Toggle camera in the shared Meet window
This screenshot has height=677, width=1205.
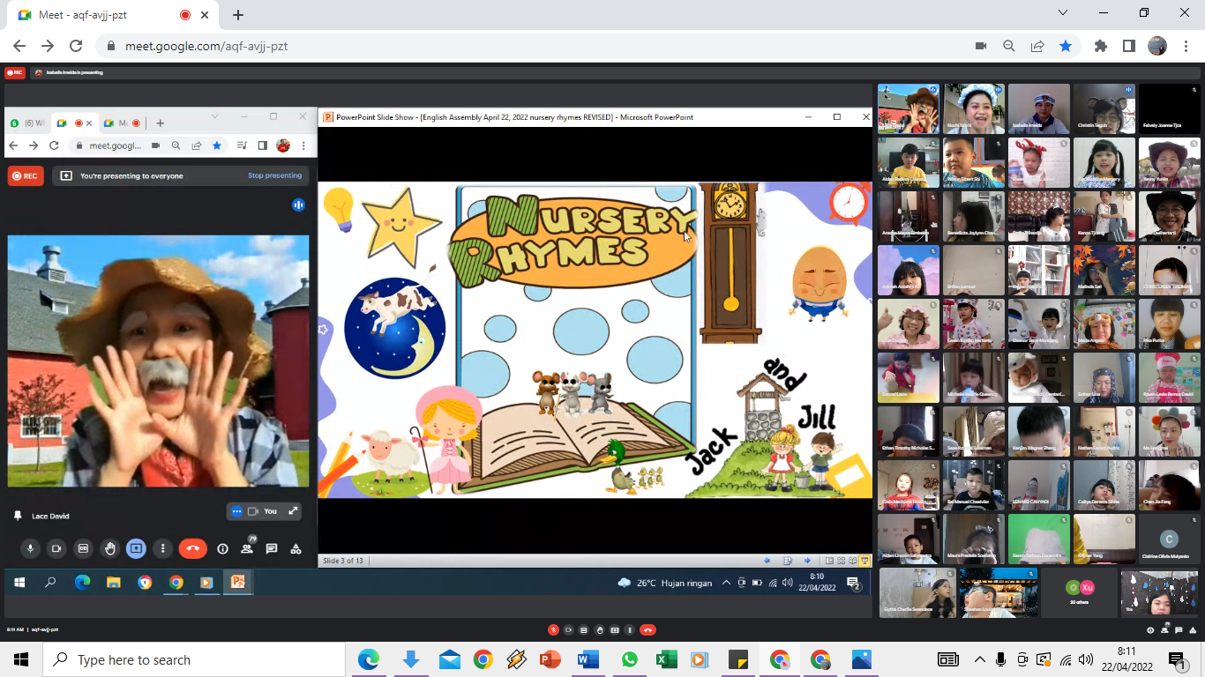point(56,548)
